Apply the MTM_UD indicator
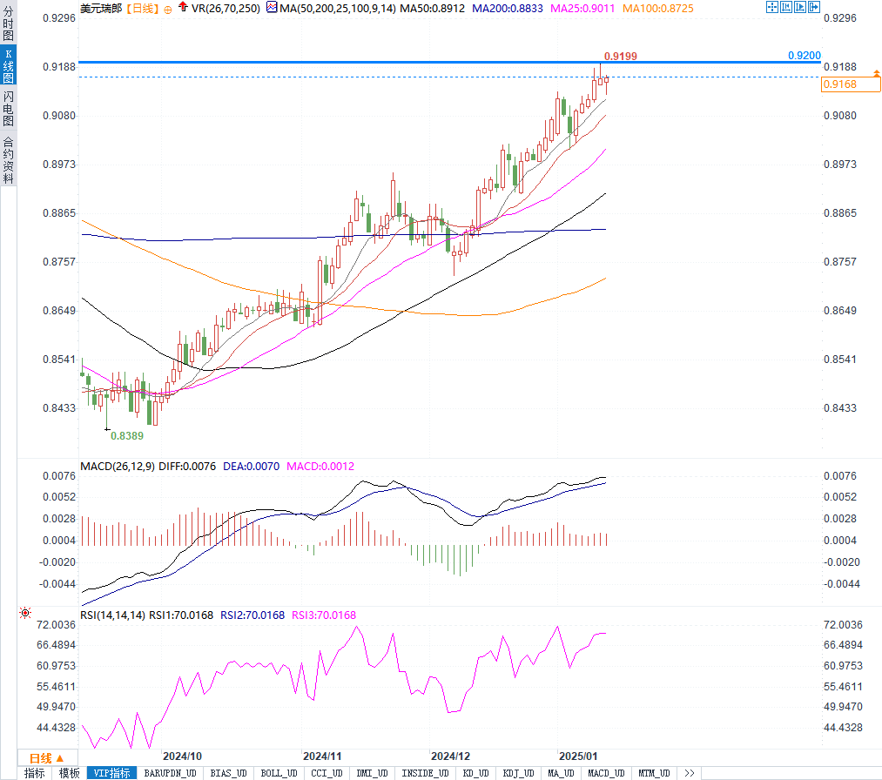The image size is (882, 780). point(654,773)
